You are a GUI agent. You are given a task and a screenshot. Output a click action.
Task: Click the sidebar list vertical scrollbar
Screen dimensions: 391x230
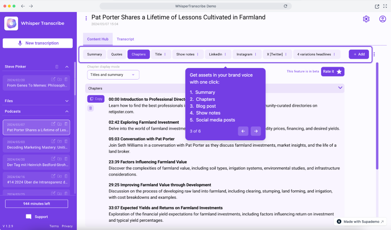click(75, 79)
